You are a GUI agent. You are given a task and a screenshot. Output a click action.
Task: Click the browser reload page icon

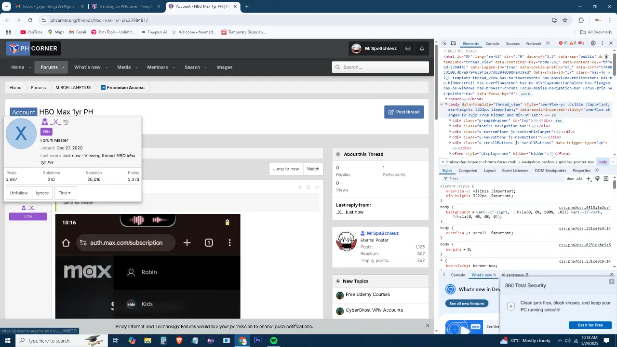(30, 20)
